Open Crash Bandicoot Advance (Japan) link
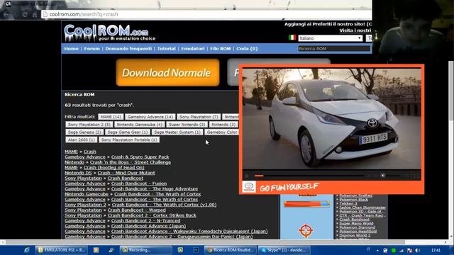Image resolution: width=454 pixels, height=255 pixels. 148,226
